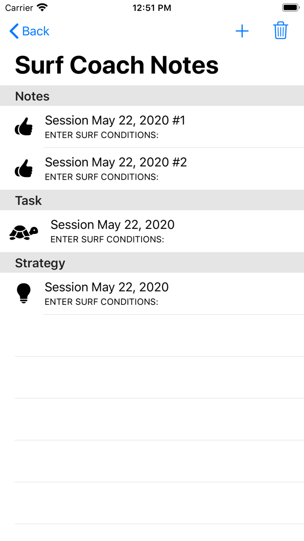The width and height of the screenshot is (304, 541).
Task: Tap the Wi-Fi icon in status bar
Action: pyautogui.click(x=42, y=7)
